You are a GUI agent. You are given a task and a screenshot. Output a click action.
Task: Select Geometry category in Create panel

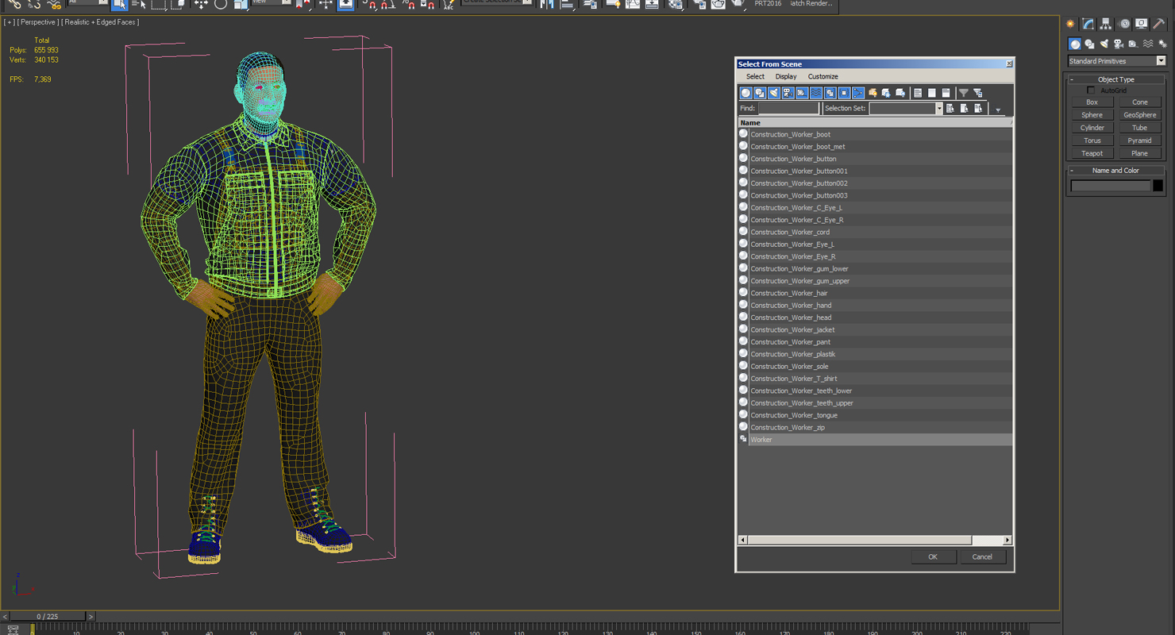click(x=1075, y=44)
